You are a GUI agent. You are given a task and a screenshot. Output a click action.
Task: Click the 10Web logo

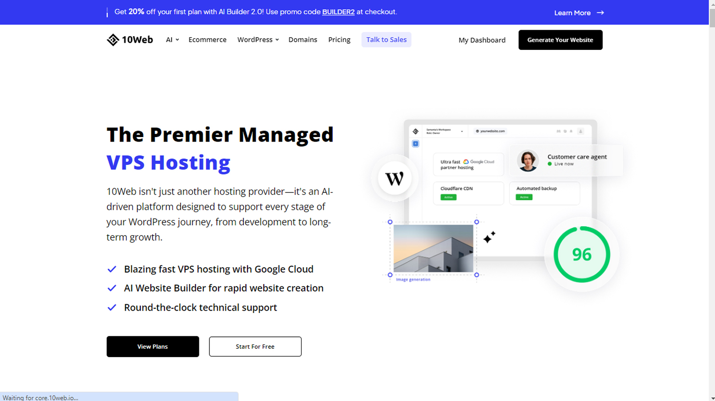click(x=130, y=40)
